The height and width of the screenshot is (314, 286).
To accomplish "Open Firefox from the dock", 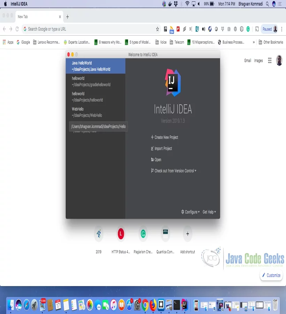I will tap(153, 305).
